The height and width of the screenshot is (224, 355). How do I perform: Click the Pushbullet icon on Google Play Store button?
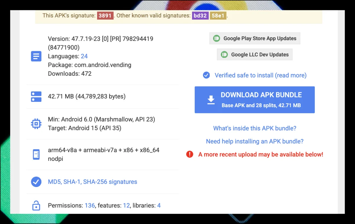(x=217, y=38)
